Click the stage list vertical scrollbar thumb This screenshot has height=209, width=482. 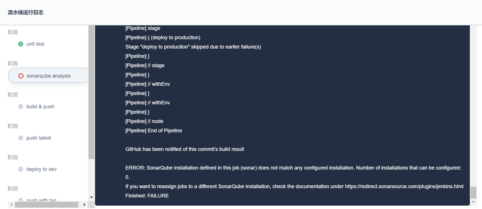pyautogui.click(x=91, y=92)
